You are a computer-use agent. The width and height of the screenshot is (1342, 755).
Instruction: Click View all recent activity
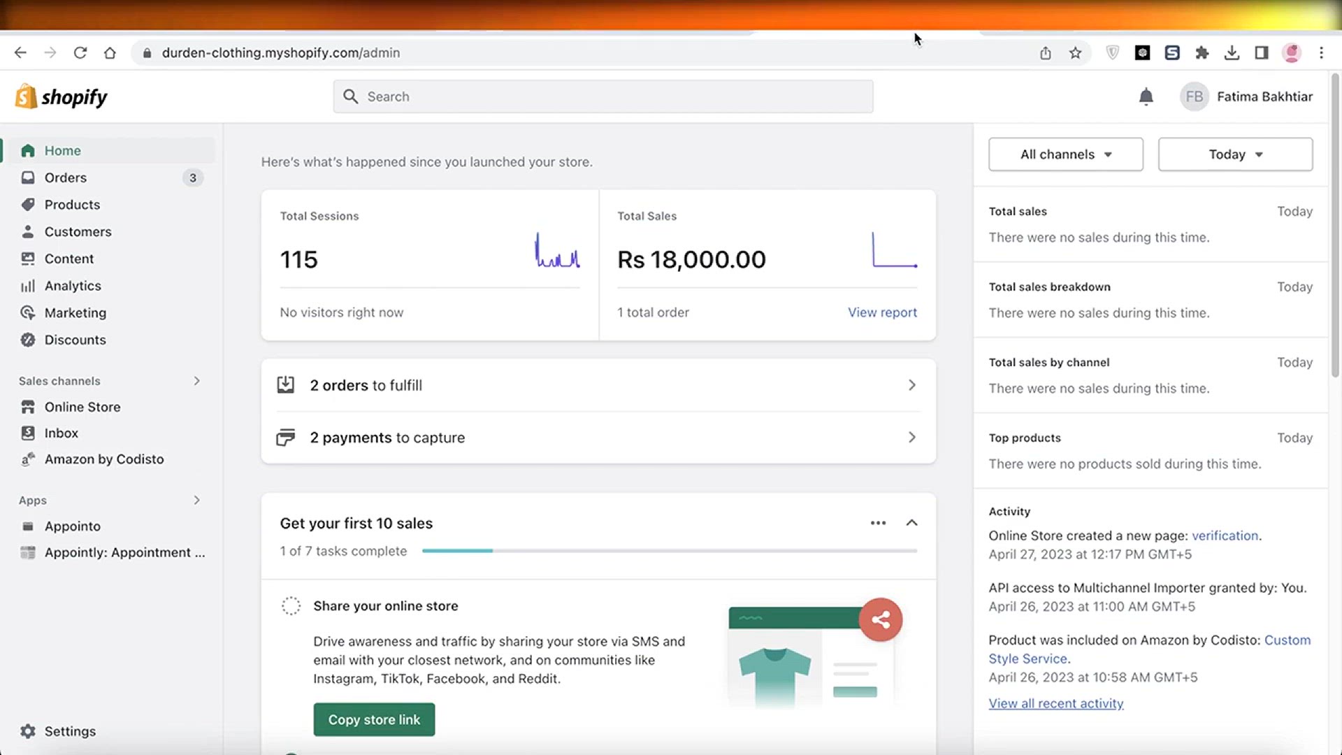[1055, 703]
